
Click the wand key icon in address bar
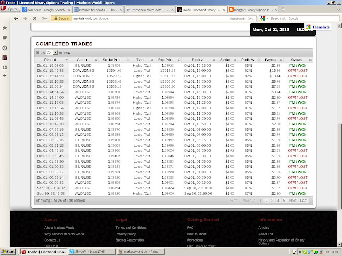[x=44, y=18]
